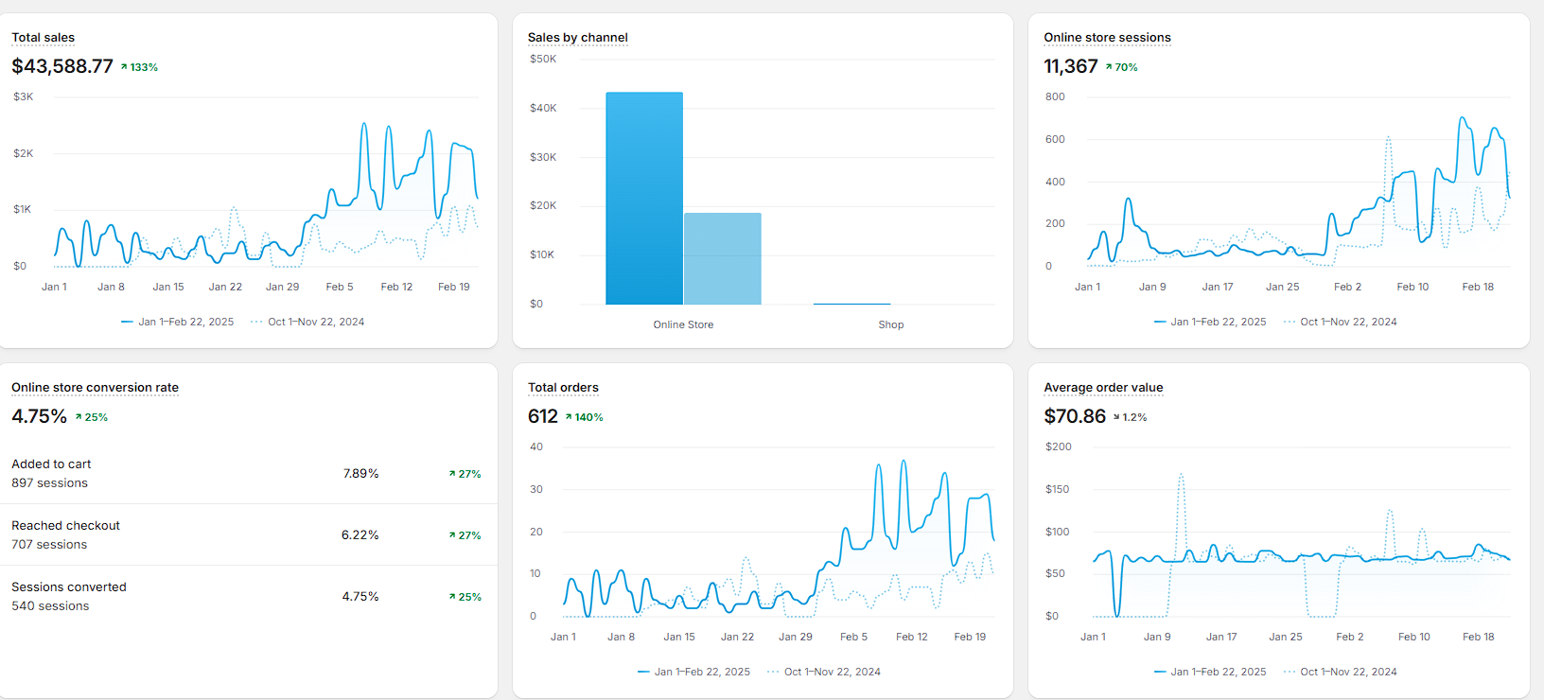Click 4.75% in the Sessions converted row
The image size is (1544, 700).
click(360, 597)
